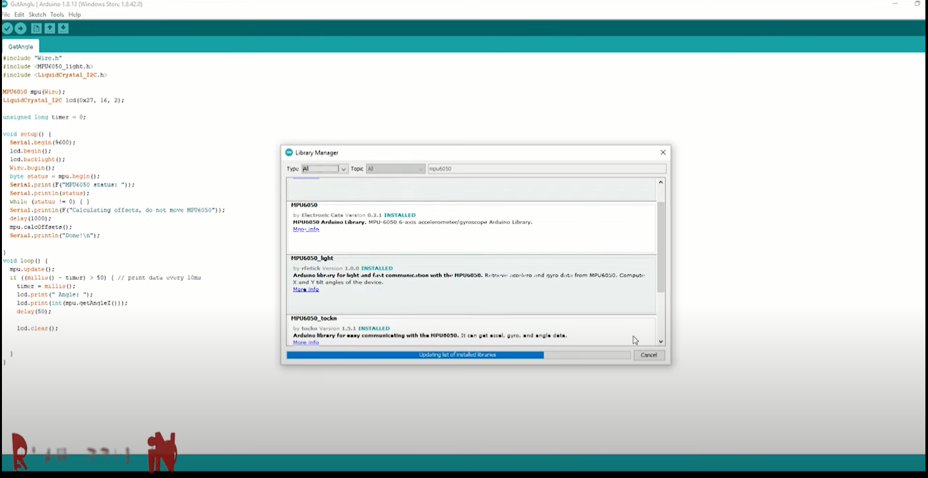Open the File menu
Image resolution: width=928 pixels, height=478 pixels.
coord(6,14)
